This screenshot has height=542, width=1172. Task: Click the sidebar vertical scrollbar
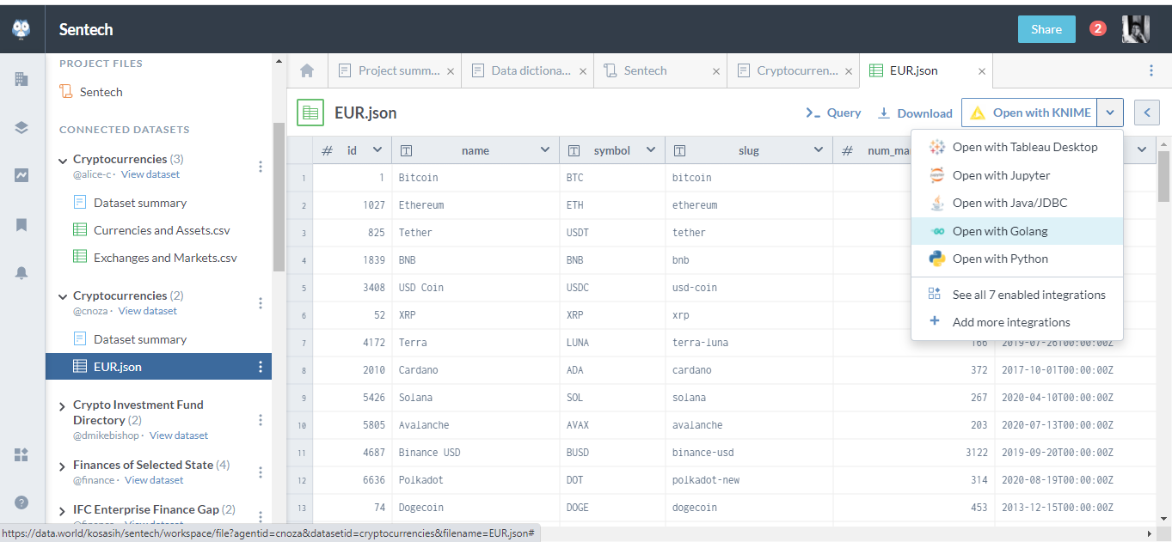[279, 198]
